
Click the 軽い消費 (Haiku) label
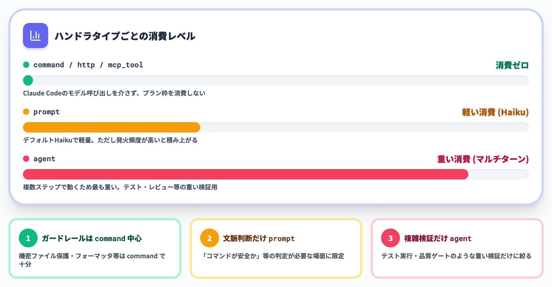(x=495, y=112)
